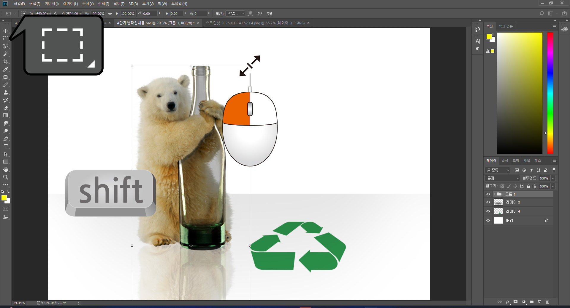Switch to the 채널 tab
570x308 pixels.
pos(526,161)
